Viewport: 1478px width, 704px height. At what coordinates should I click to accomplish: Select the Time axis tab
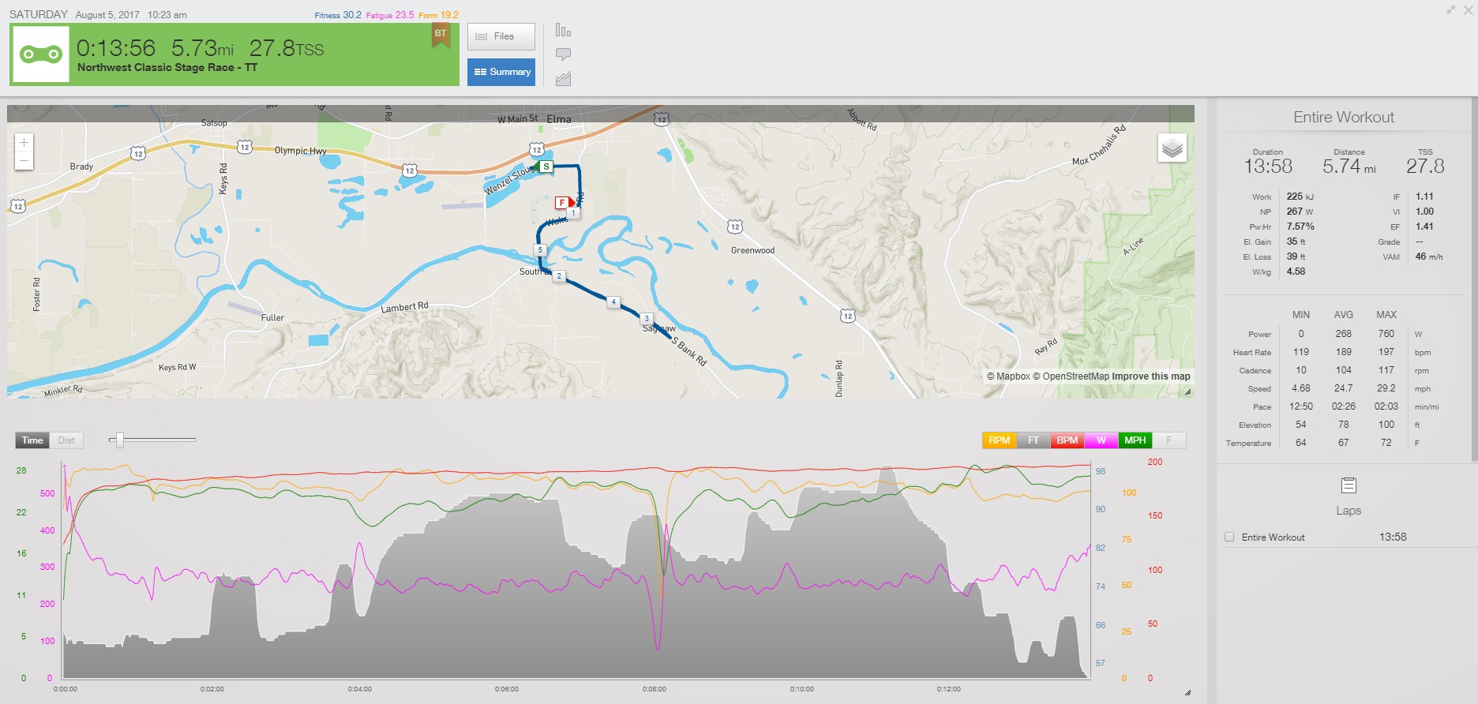[32, 440]
